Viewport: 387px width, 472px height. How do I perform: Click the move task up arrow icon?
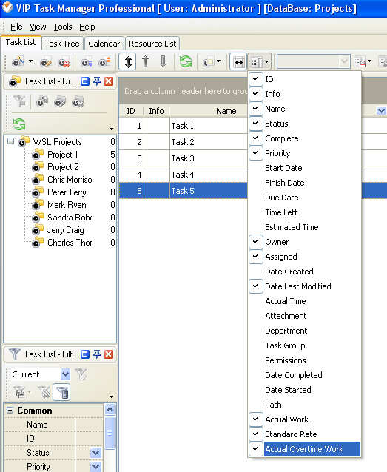[x=146, y=61]
